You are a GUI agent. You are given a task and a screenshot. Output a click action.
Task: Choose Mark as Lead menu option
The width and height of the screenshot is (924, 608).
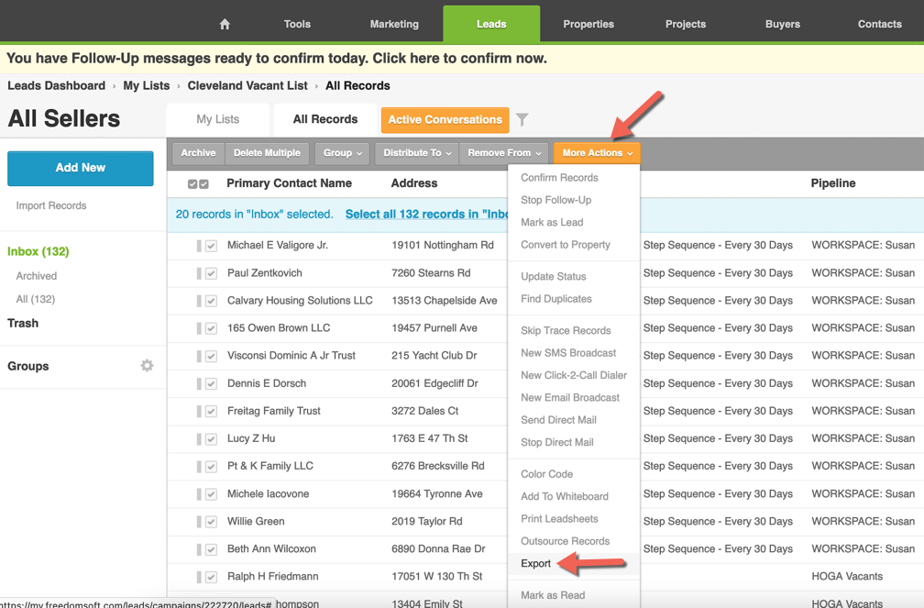click(x=552, y=223)
